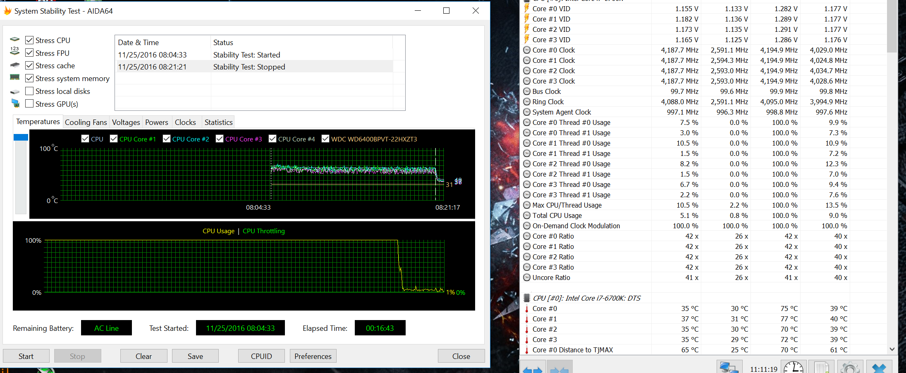This screenshot has height=373, width=906.
Task: Click the Close button in AIDA64 window
Action: tap(461, 356)
